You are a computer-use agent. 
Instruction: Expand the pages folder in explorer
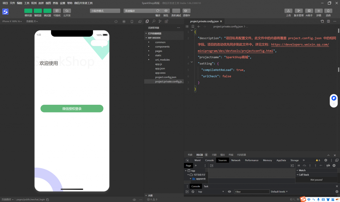158,51
